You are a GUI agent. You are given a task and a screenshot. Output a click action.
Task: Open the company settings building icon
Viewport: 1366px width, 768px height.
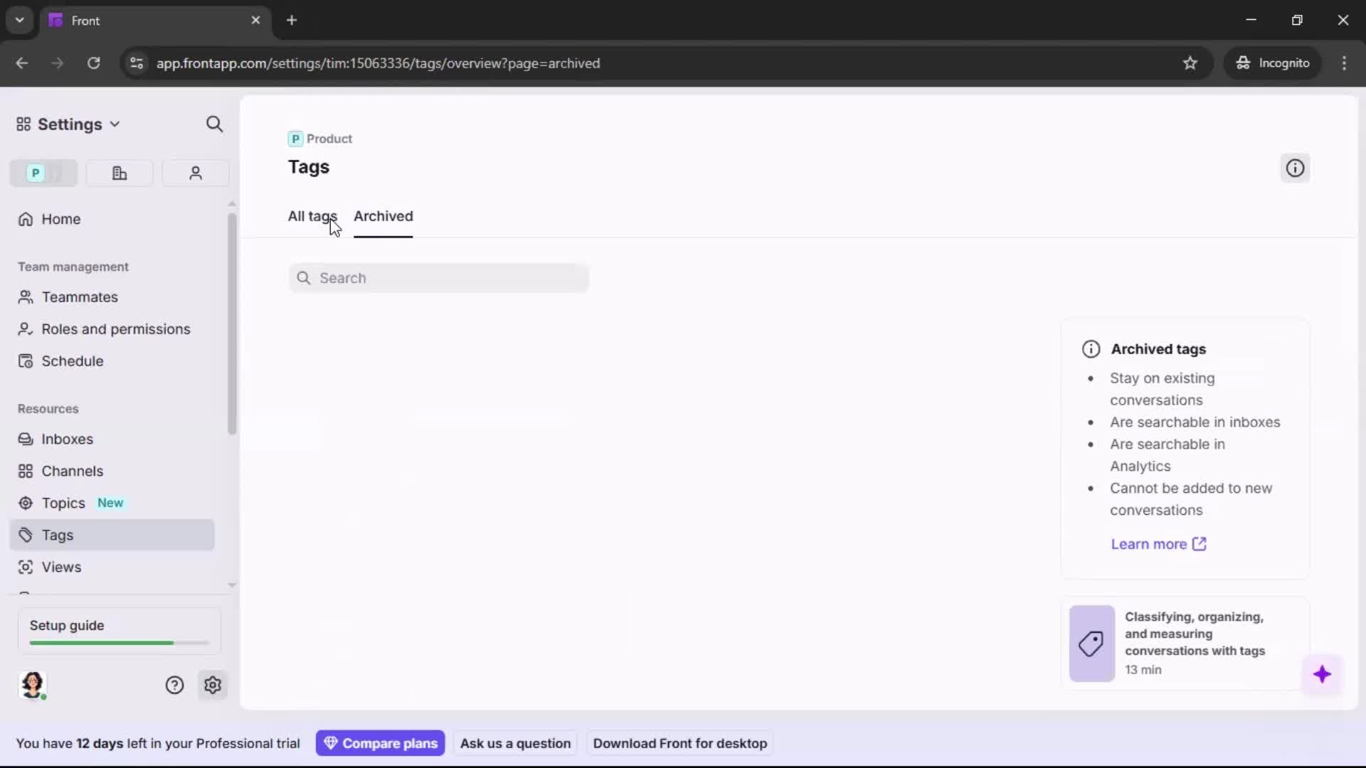coord(119,173)
